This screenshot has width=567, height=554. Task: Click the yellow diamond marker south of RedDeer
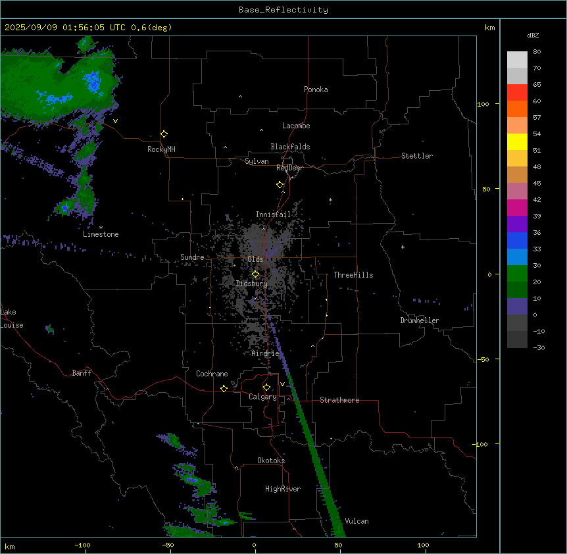280,185
